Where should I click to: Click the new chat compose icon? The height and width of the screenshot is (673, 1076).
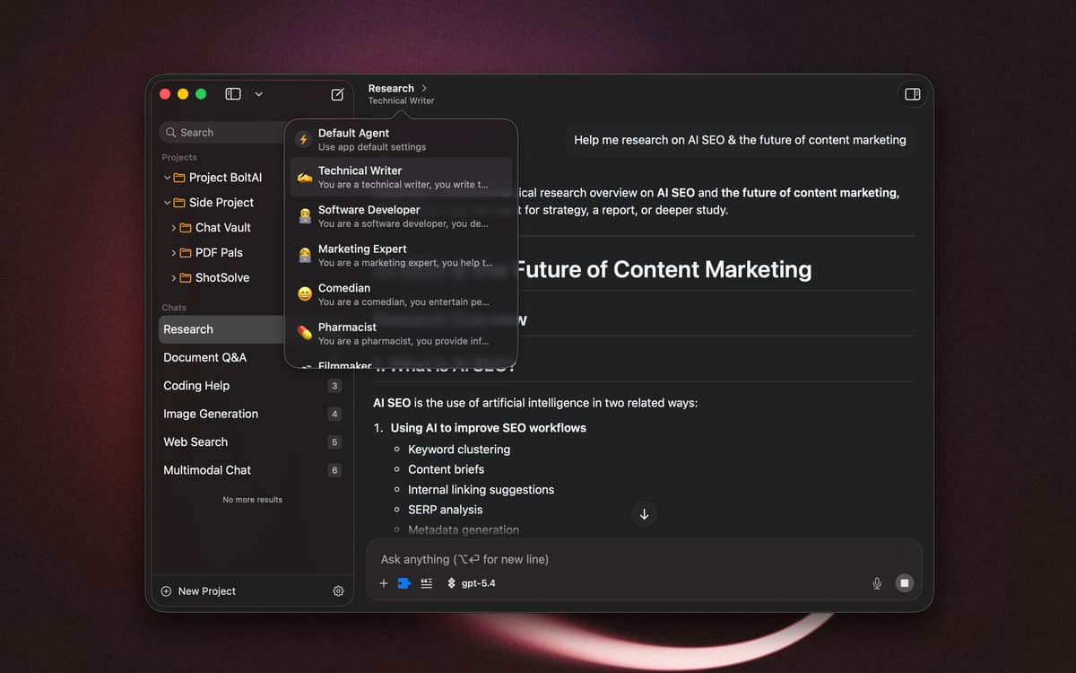[337, 94]
